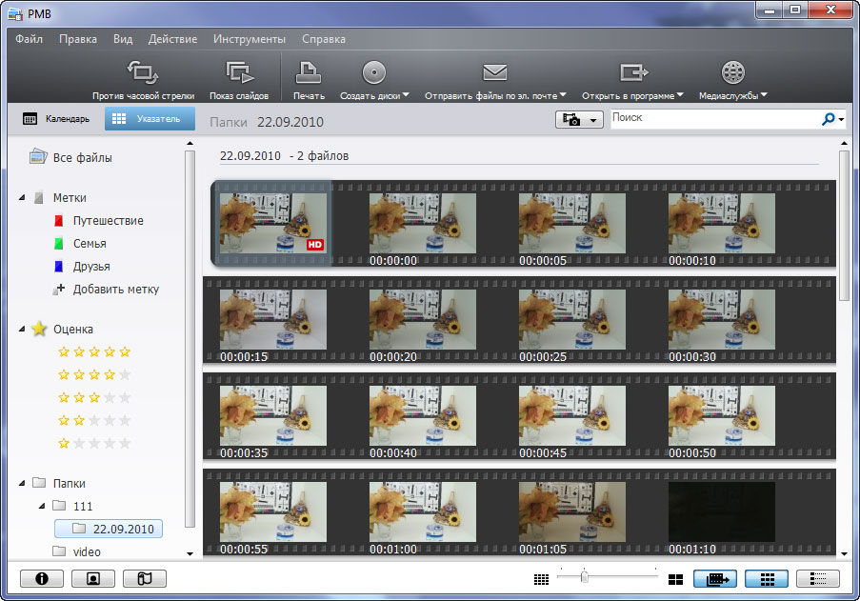860x601 pixels.
Task: Open the camera filter dropdown
Action: point(579,119)
